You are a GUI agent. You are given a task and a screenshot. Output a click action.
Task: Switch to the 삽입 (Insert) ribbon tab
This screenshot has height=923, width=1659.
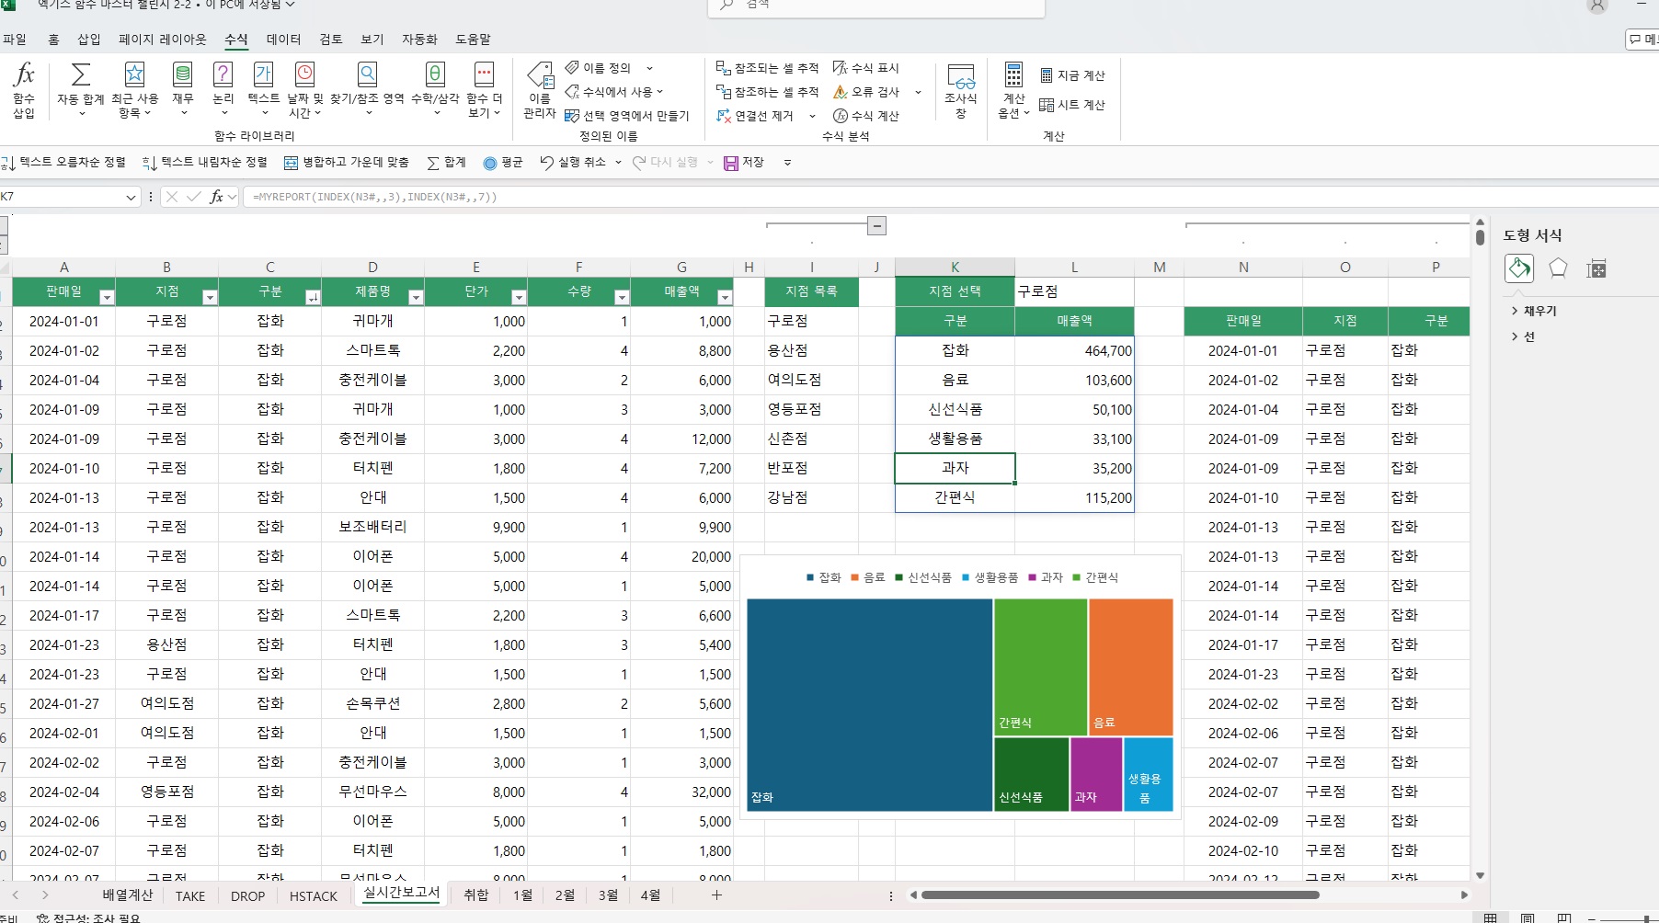tap(89, 40)
